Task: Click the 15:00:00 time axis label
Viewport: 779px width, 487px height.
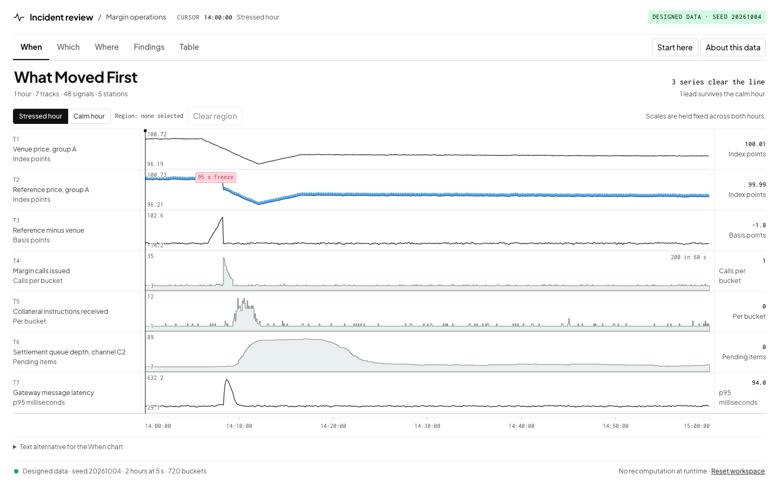Action: (697, 426)
